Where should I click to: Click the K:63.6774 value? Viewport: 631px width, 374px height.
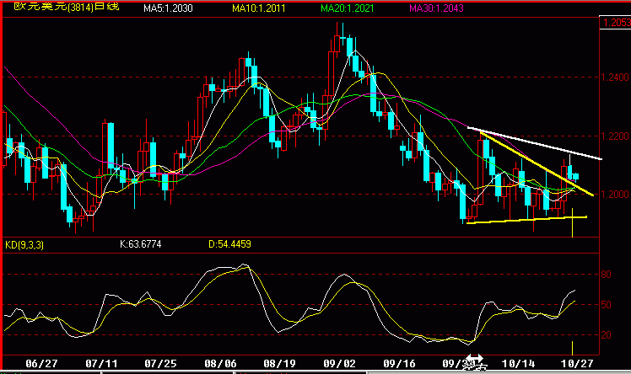(x=141, y=244)
